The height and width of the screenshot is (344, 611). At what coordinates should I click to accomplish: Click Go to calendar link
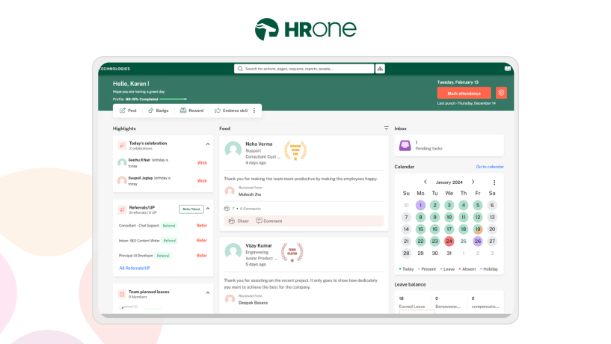(x=490, y=167)
